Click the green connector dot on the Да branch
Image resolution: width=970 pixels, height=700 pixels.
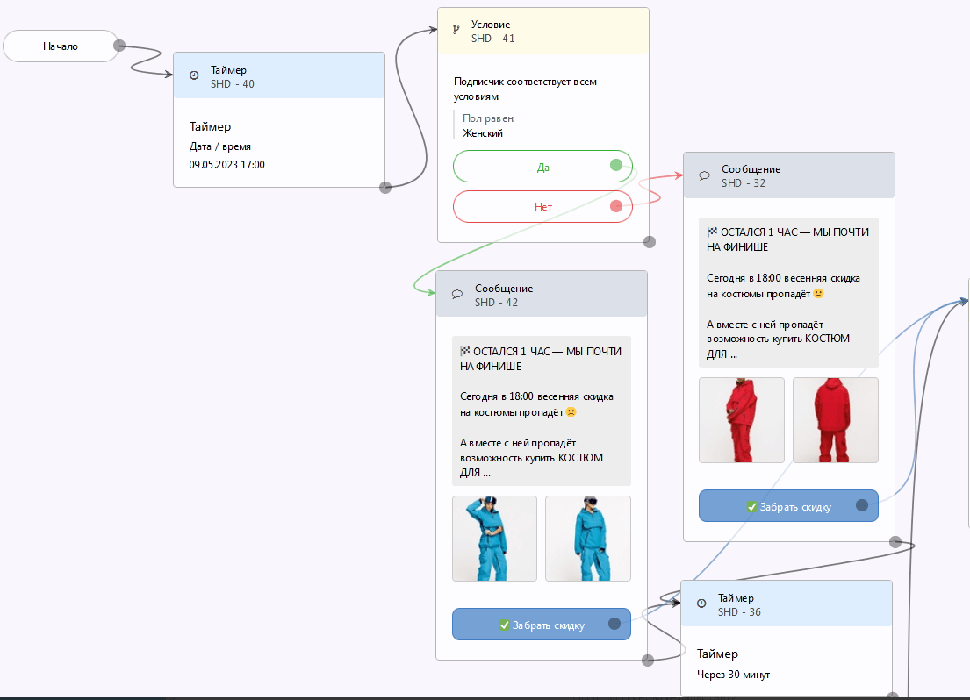[x=616, y=165]
